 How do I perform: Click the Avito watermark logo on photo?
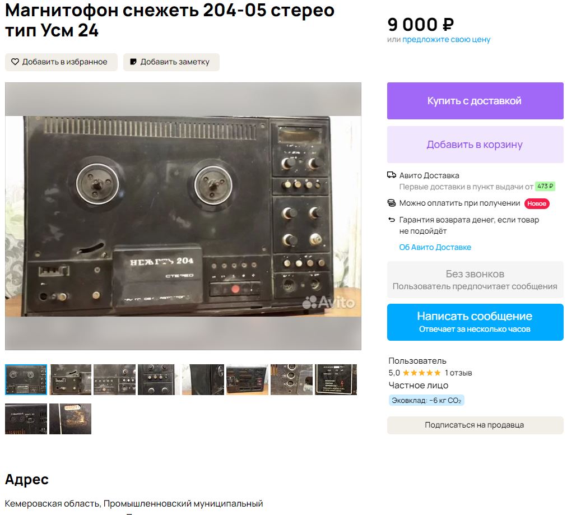click(328, 303)
